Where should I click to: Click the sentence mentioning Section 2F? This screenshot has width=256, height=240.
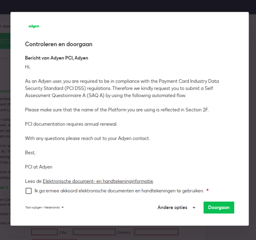(117, 110)
